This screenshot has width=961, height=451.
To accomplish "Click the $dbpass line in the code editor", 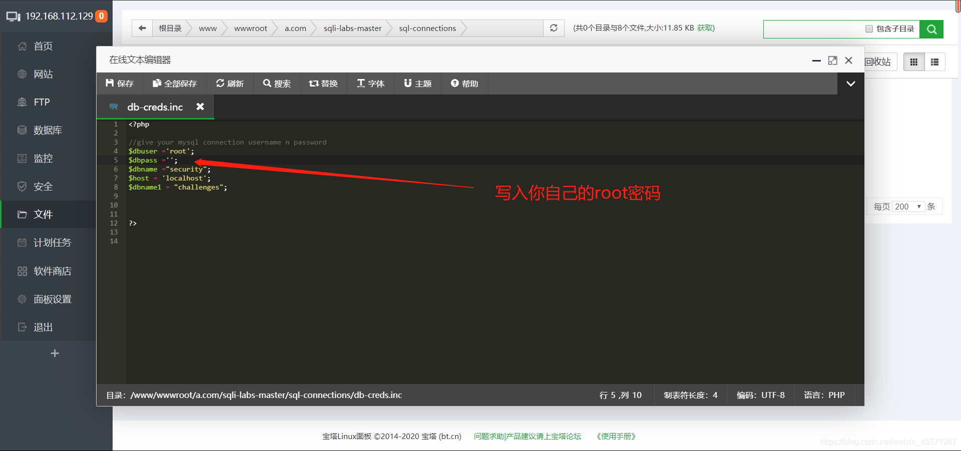I will [x=153, y=160].
